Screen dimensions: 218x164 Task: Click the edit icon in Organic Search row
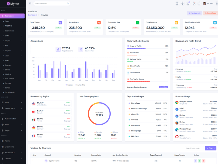199,161
